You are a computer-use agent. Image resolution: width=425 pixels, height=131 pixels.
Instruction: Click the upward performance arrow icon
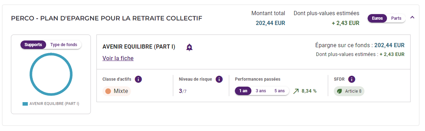click(296, 91)
